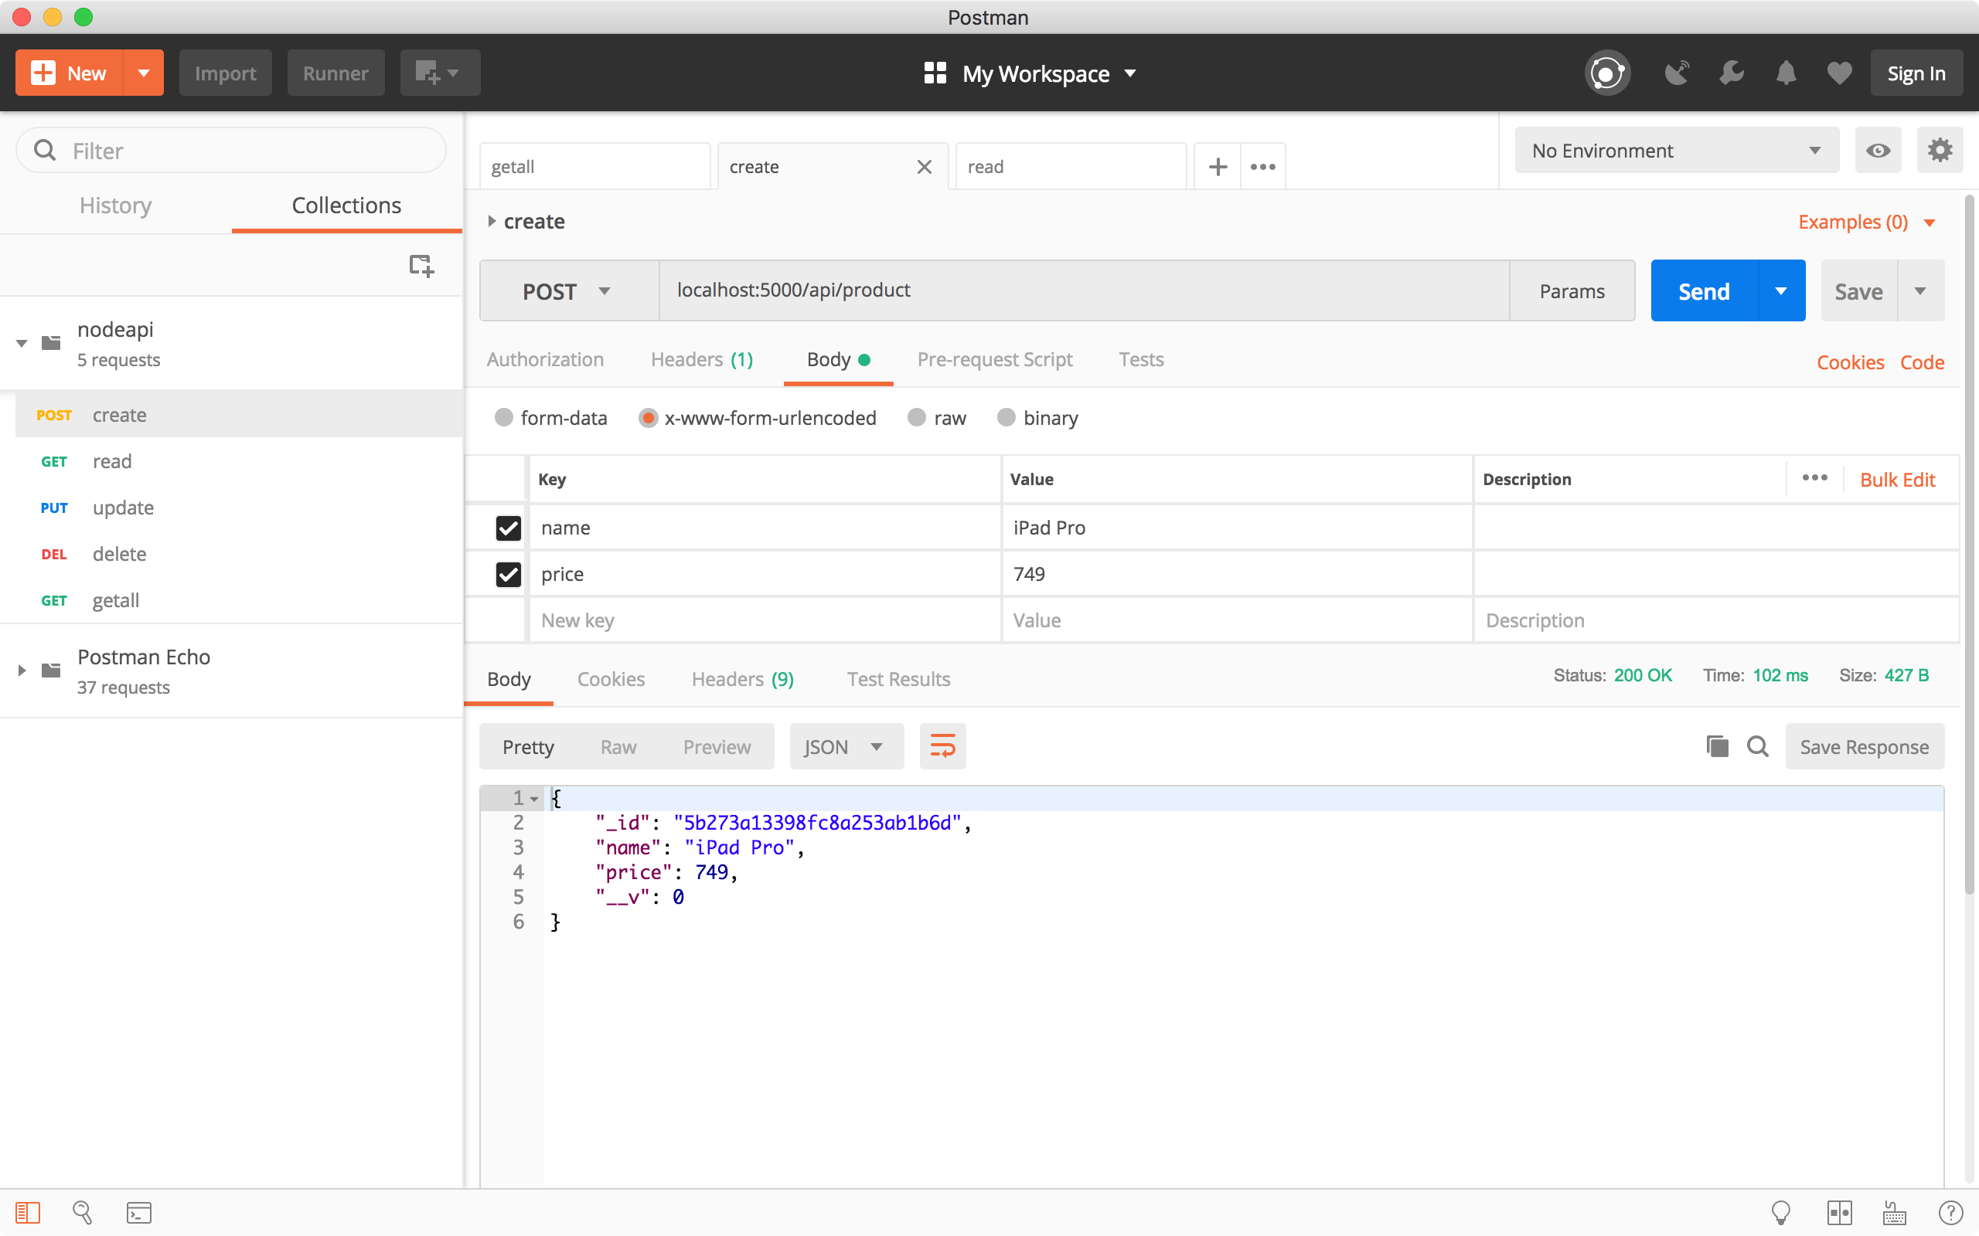The image size is (1979, 1236).
Task: Open response Headers (9) tab
Action: click(743, 679)
